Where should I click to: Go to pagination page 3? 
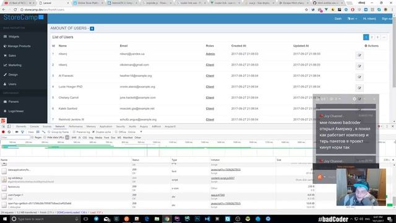(x=377, y=37)
